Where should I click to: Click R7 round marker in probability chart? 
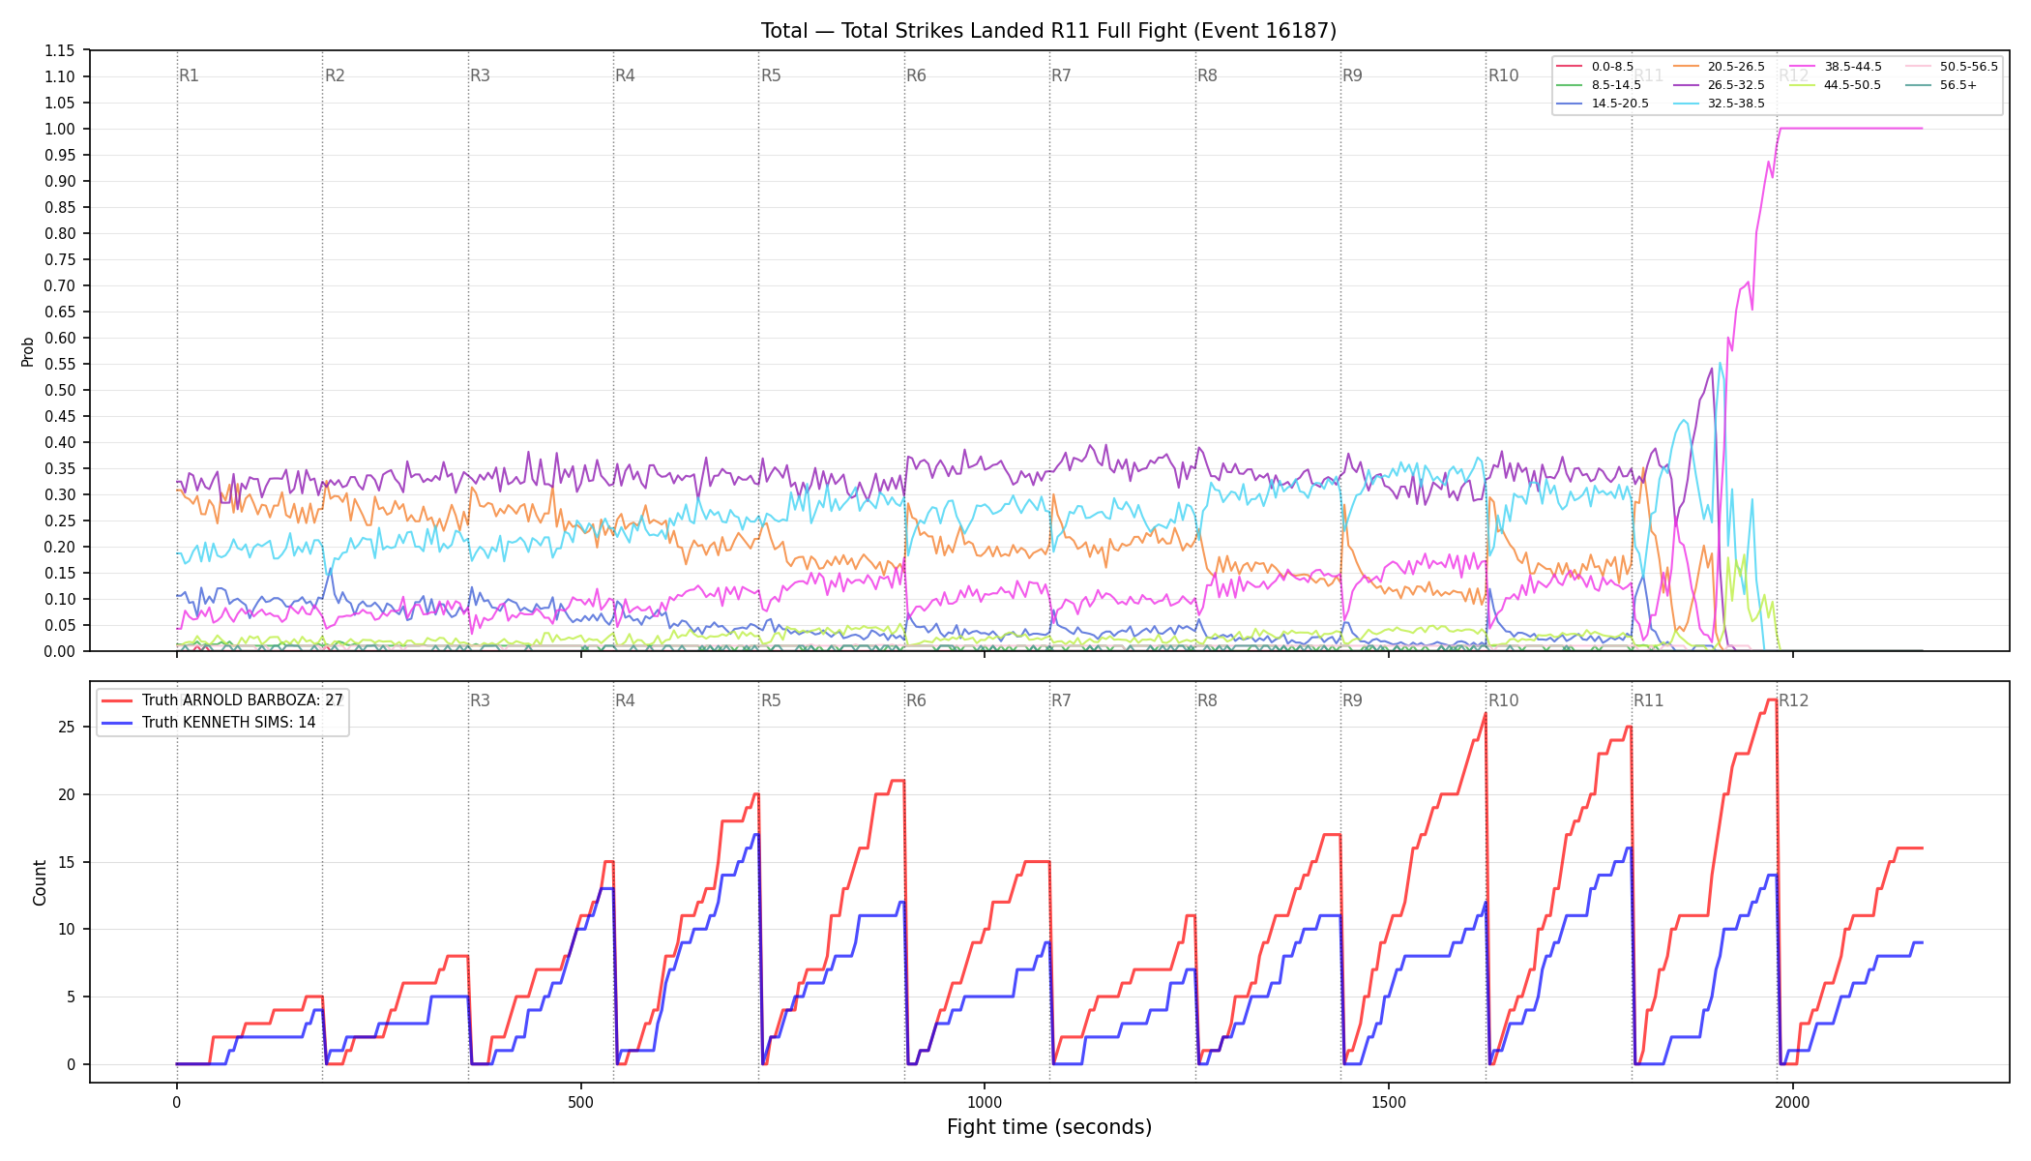coord(1061,75)
